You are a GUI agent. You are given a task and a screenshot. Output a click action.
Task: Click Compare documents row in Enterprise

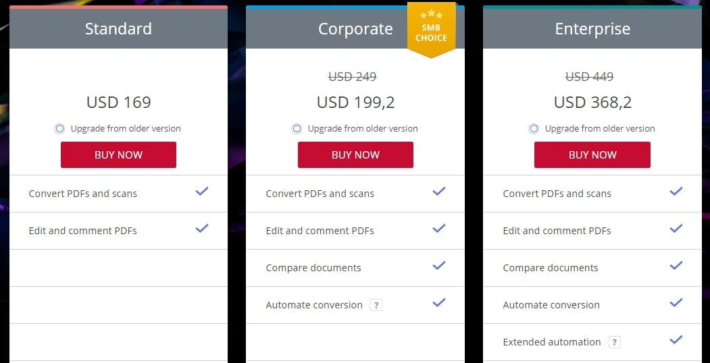click(x=592, y=268)
